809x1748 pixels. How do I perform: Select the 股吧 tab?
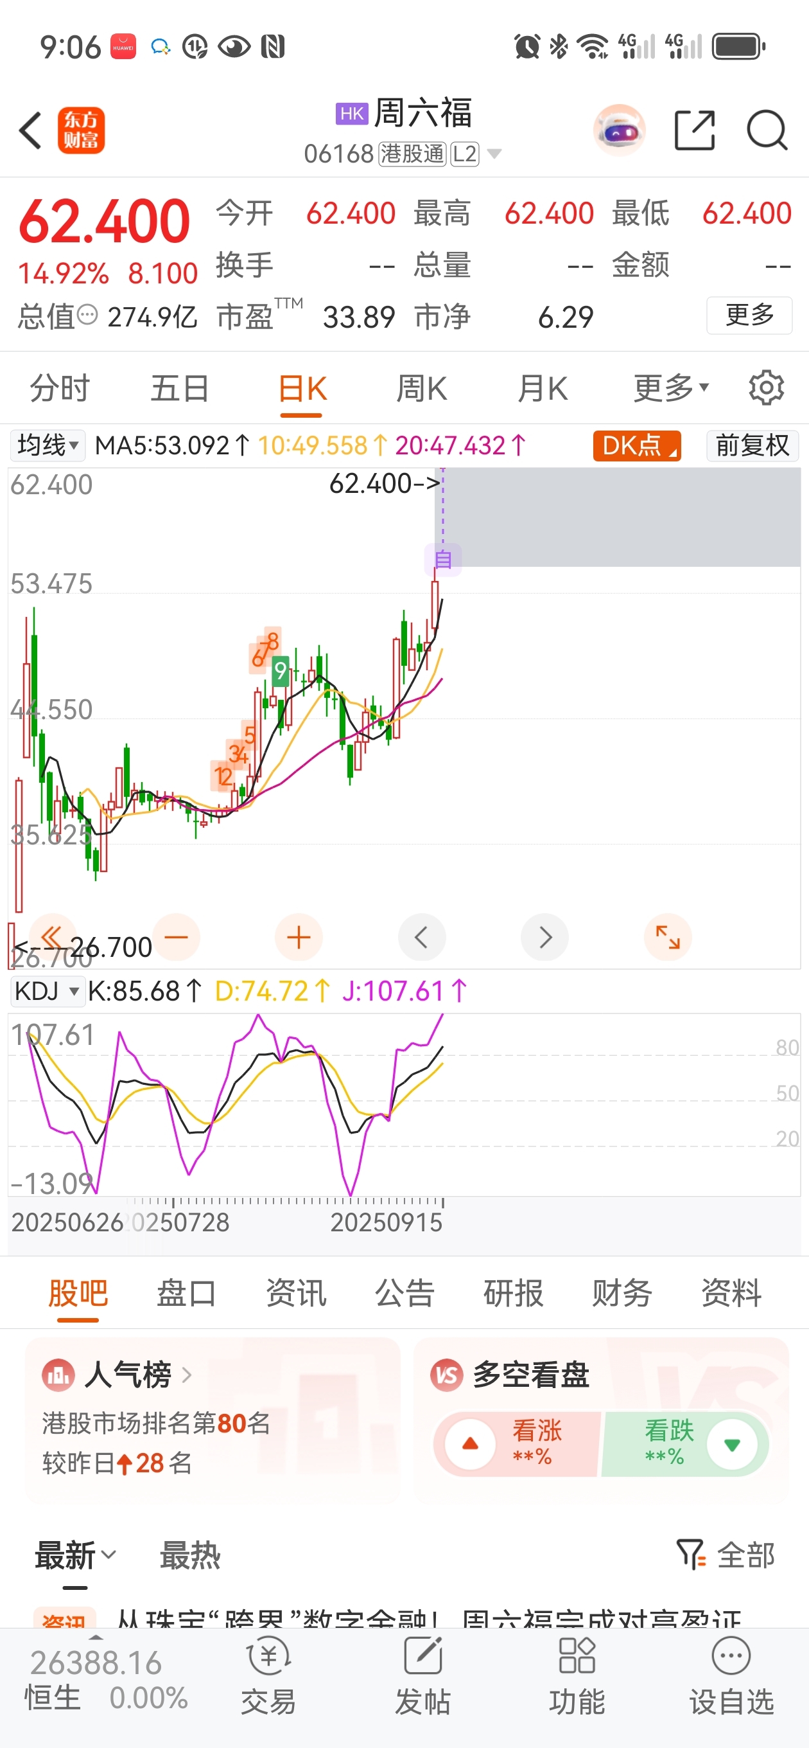[x=78, y=1294]
